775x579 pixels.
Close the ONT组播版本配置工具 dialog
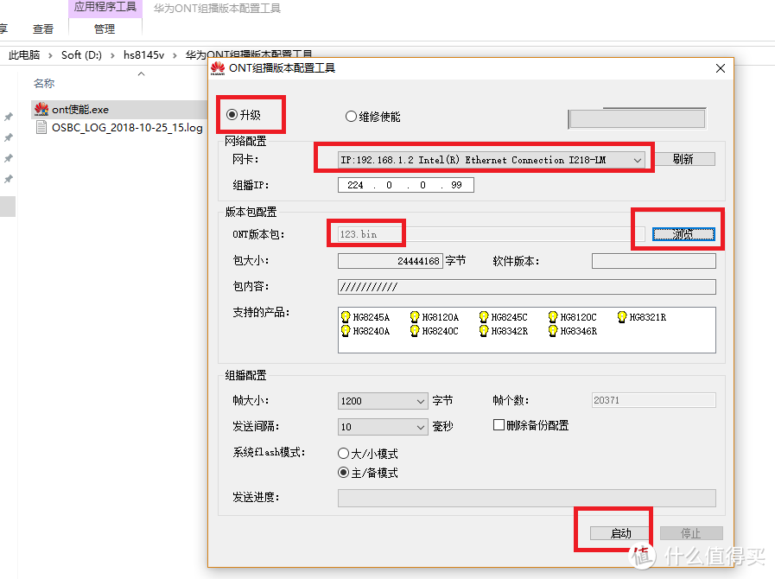click(x=721, y=68)
